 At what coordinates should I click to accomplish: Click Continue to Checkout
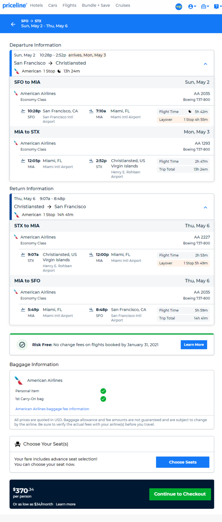point(180,494)
